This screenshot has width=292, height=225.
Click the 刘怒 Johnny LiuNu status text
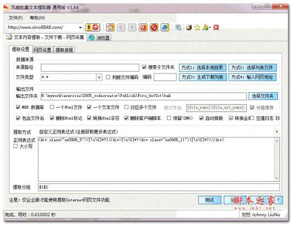coord(261,215)
